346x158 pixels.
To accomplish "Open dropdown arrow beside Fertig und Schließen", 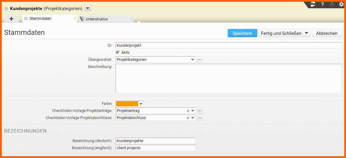I will [x=306, y=33].
